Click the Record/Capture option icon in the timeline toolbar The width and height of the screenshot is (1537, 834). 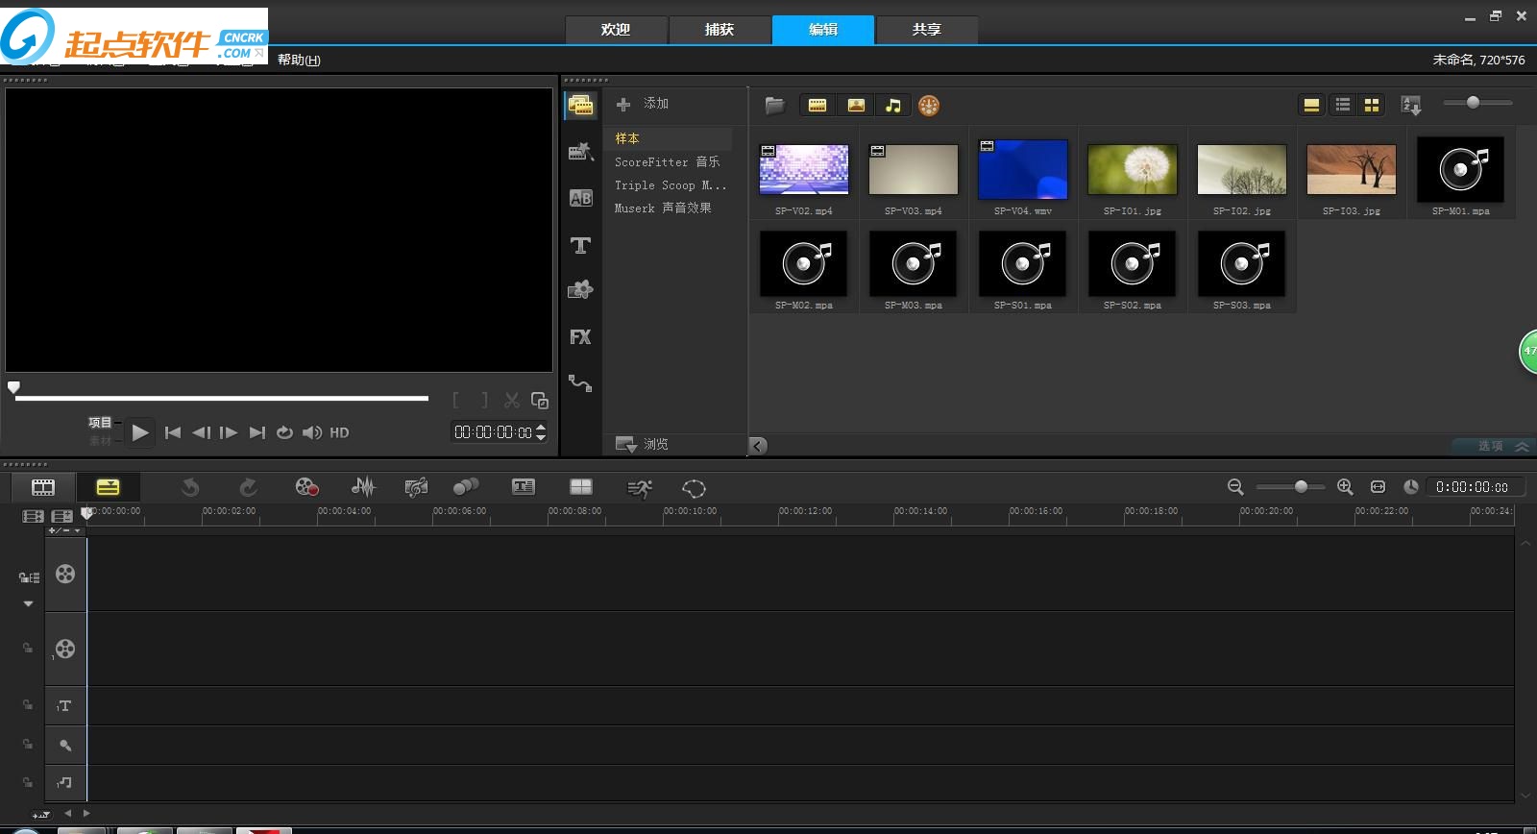(x=306, y=487)
